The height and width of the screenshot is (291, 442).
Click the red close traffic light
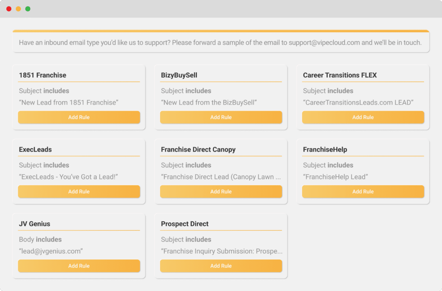click(x=9, y=8)
